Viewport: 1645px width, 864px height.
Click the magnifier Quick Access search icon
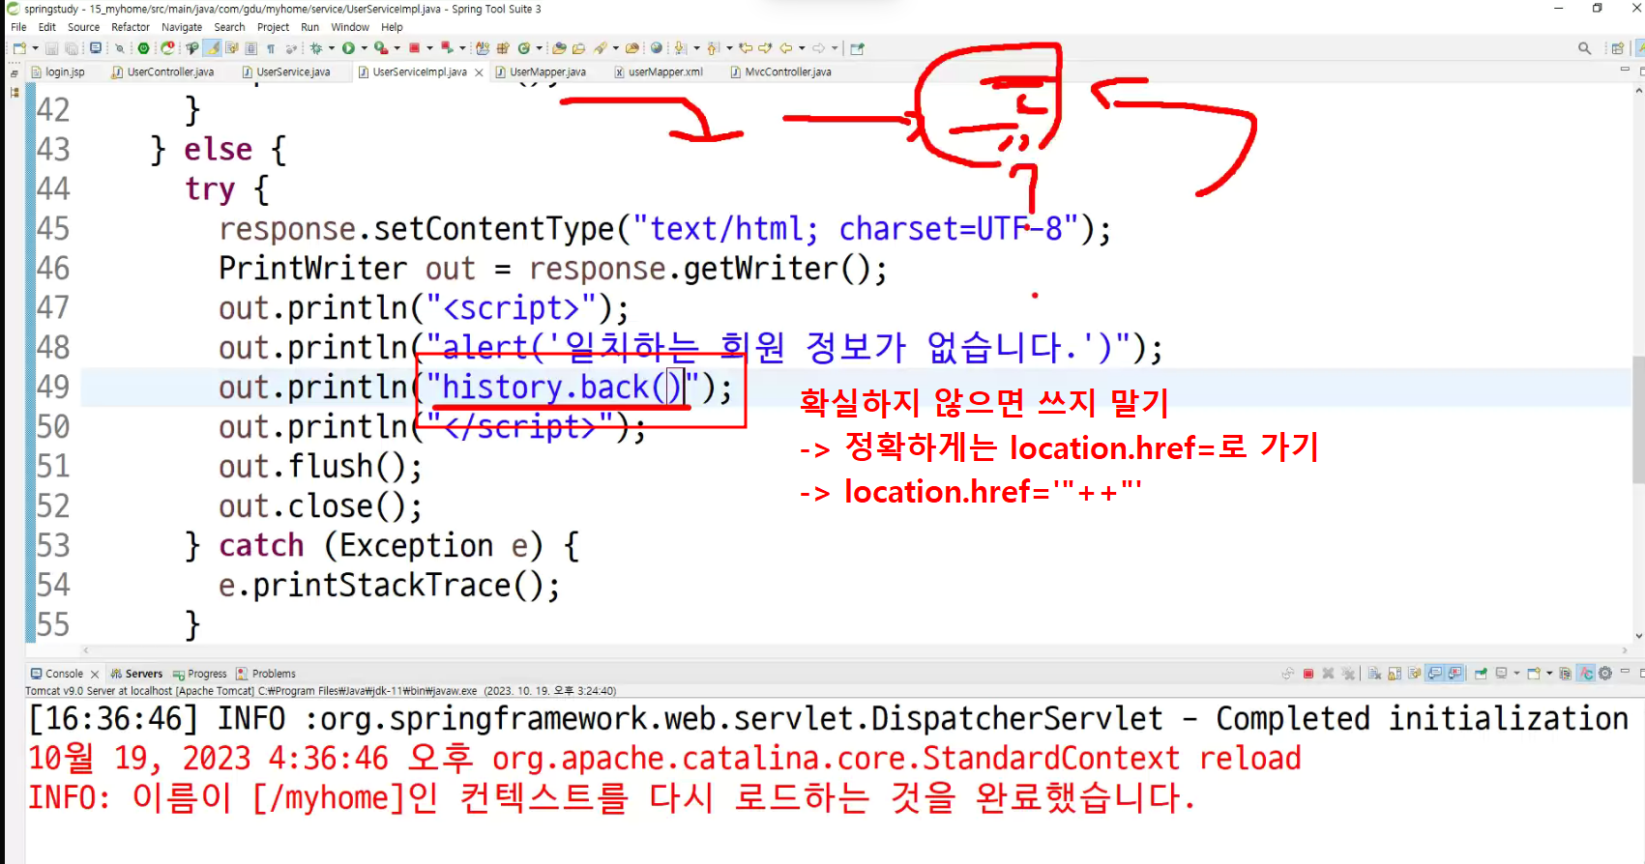(1584, 48)
